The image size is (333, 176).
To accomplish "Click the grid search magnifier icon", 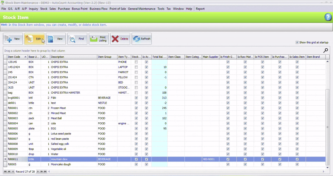I will 326,51.
